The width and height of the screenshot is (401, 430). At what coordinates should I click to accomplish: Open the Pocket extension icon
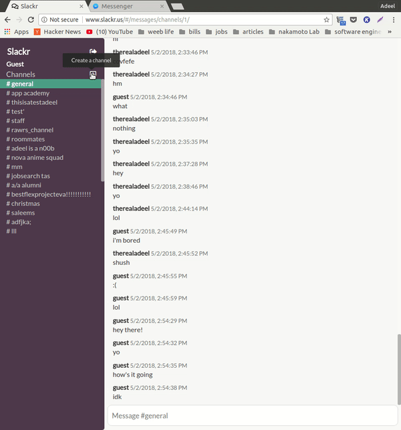point(354,20)
